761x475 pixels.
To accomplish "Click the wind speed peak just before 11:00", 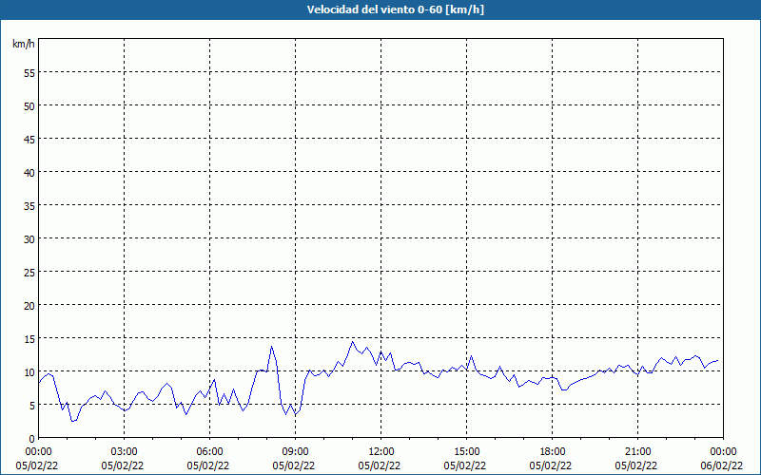I will 353,342.
